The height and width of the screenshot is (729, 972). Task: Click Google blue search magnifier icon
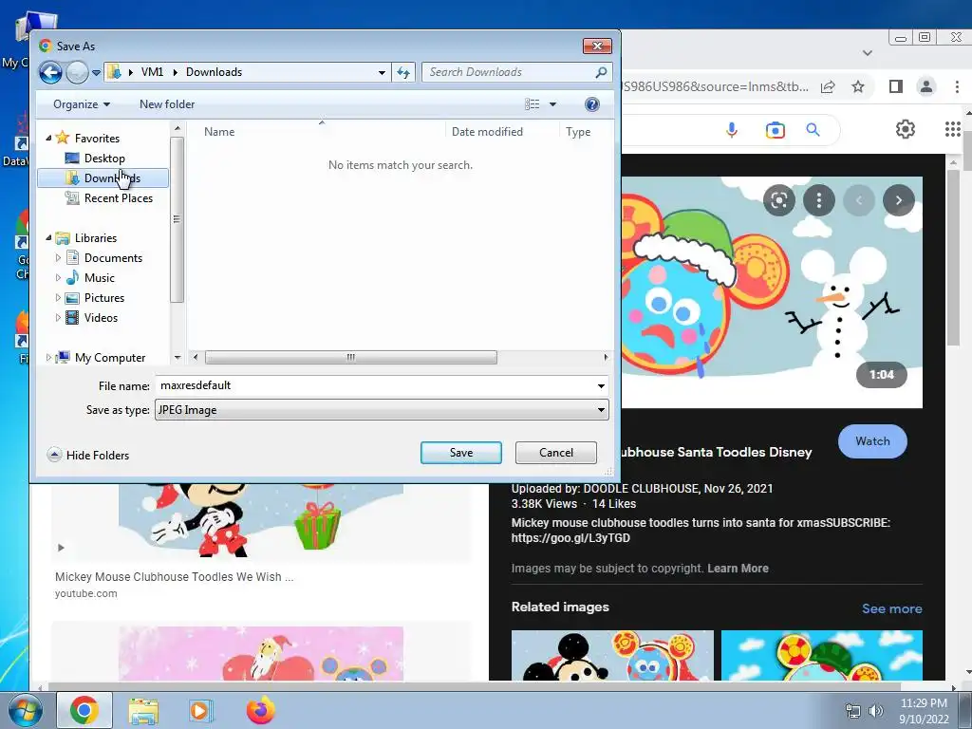pyautogui.click(x=813, y=129)
